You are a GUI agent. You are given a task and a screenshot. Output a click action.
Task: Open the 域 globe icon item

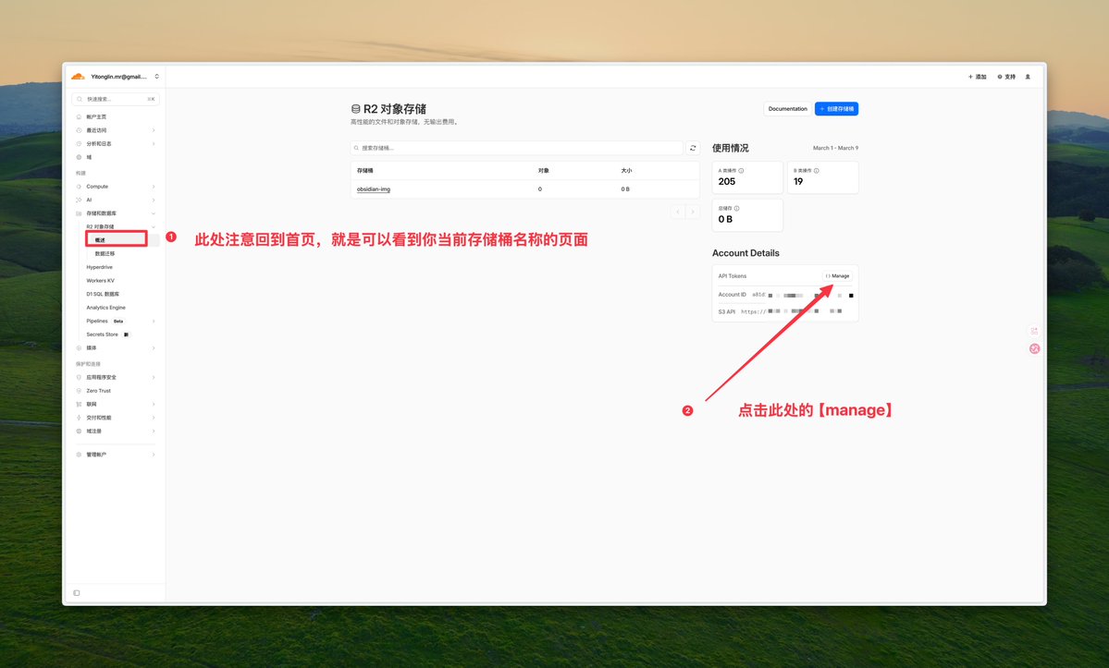coord(79,157)
